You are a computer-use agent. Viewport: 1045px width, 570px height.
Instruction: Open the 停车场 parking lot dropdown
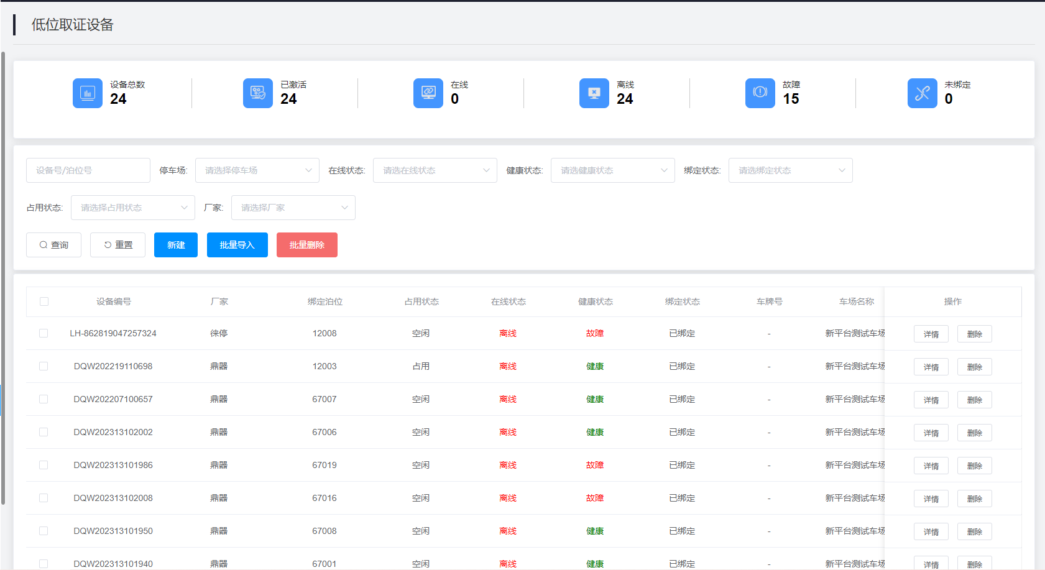[257, 170]
